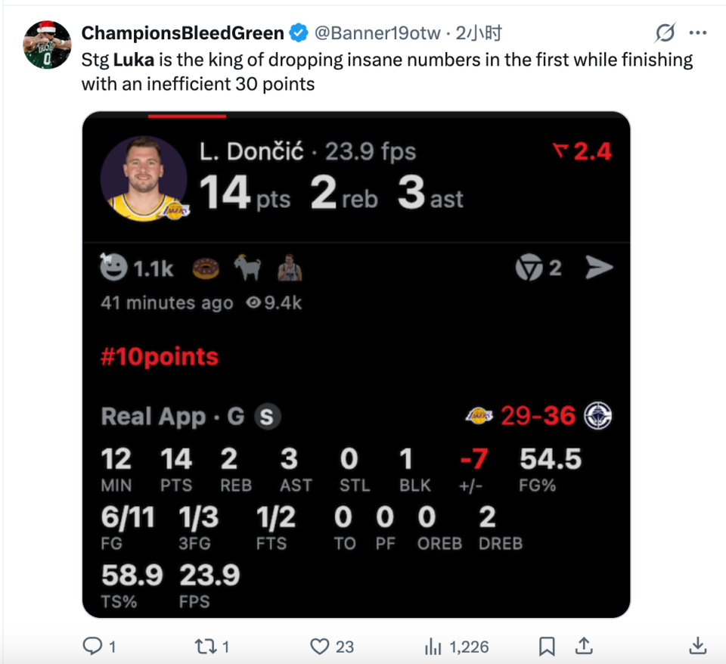Viewport: 726px width, 664px height.
Task: Open ChampionsBleedGreen profile avatar
Action: pos(47,45)
